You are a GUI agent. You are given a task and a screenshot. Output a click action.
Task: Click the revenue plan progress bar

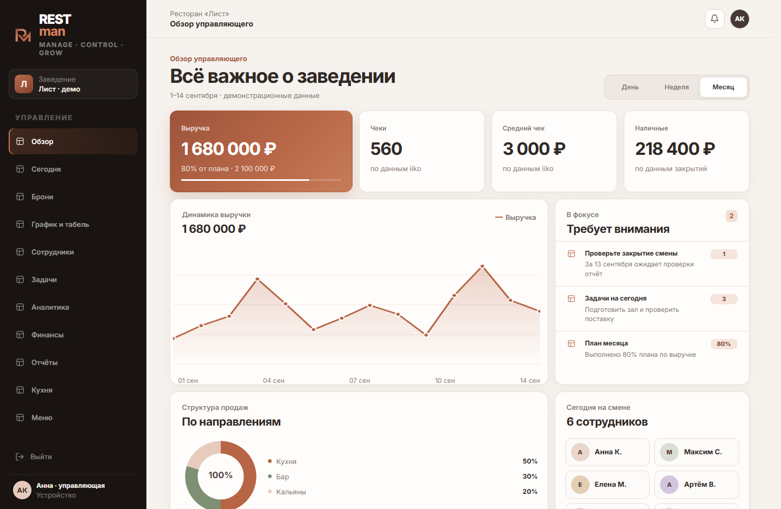(261, 180)
